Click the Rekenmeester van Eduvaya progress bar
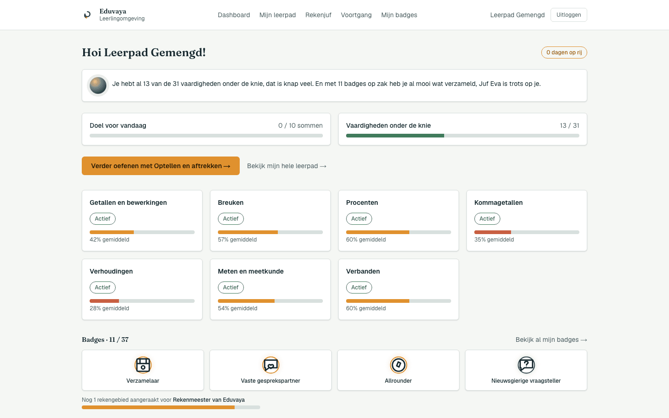The image size is (669, 418). click(x=171, y=407)
